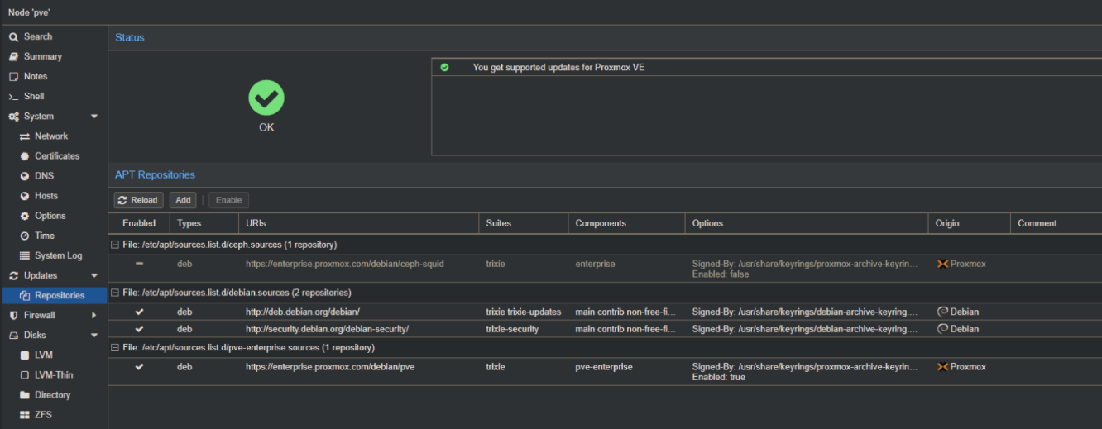Click enabled checkmark for deb.debian.org repository
This screenshot has width=1102, height=429.
tap(139, 312)
